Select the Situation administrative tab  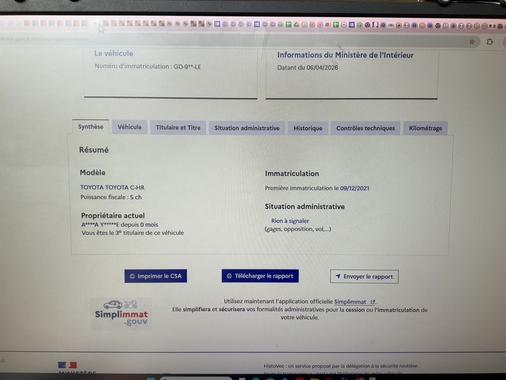coord(247,128)
